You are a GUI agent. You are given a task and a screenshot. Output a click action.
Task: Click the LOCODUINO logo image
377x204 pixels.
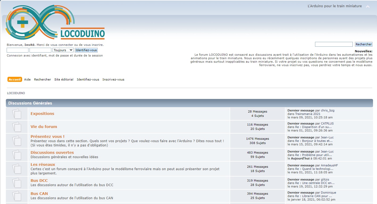[55, 22]
